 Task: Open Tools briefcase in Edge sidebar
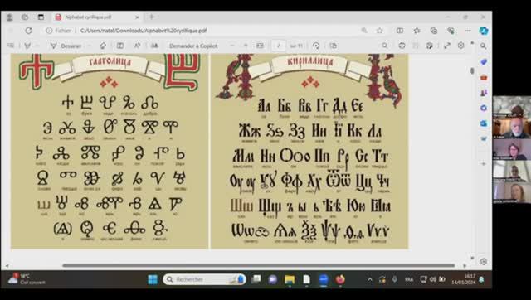click(484, 77)
